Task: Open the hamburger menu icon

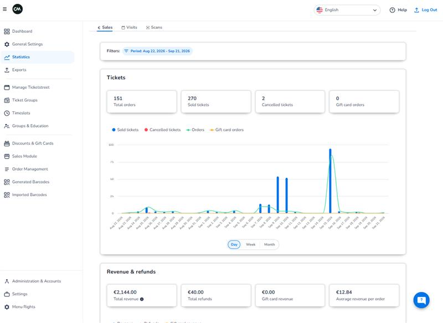Action: [x=5, y=9]
